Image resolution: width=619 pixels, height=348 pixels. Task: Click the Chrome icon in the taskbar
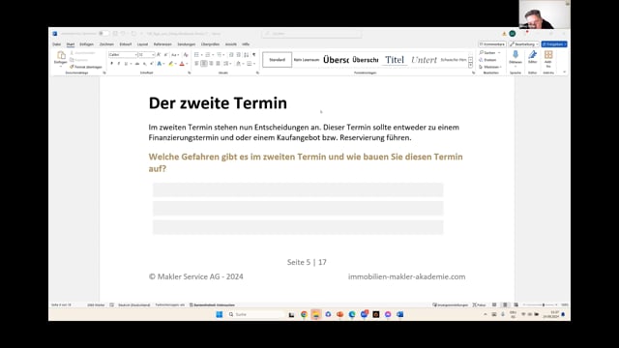click(304, 314)
